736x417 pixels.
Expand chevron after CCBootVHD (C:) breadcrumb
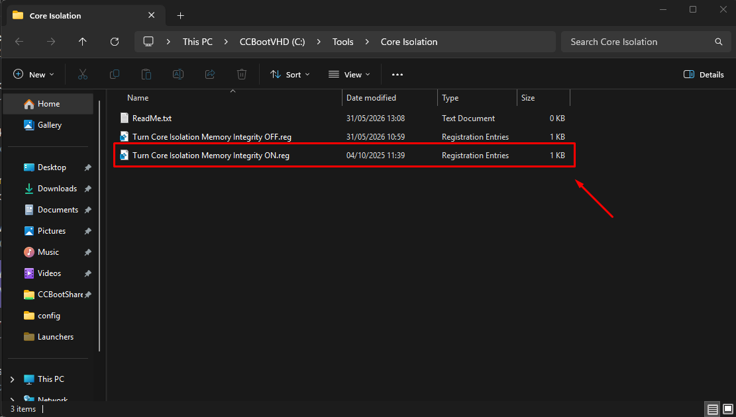319,42
